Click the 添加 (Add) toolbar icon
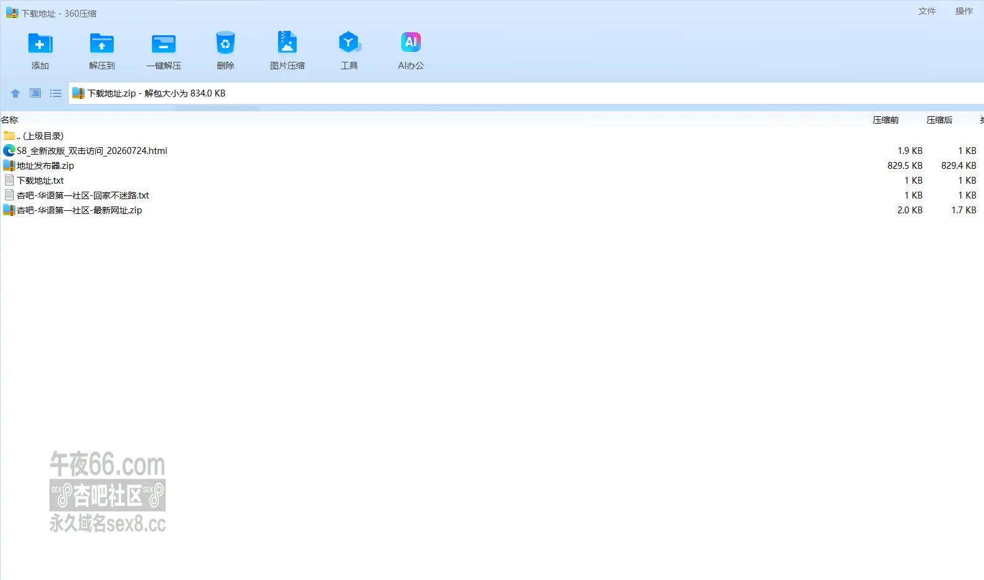This screenshot has height=580, width=984. pyautogui.click(x=40, y=44)
